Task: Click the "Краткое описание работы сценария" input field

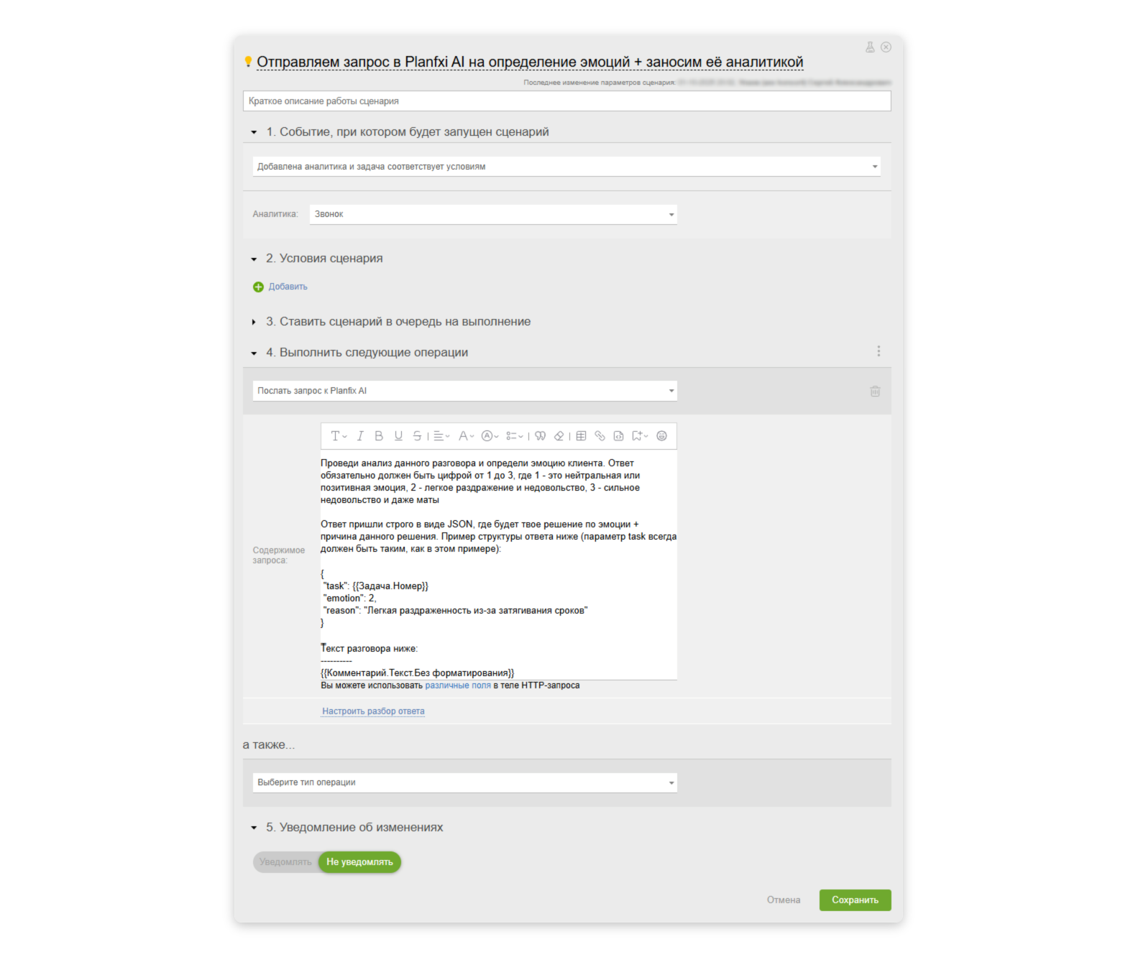Action: pyautogui.click(x=566, y=101)
